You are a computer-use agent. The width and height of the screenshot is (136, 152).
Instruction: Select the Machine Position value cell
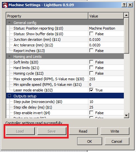click(106, 28)
